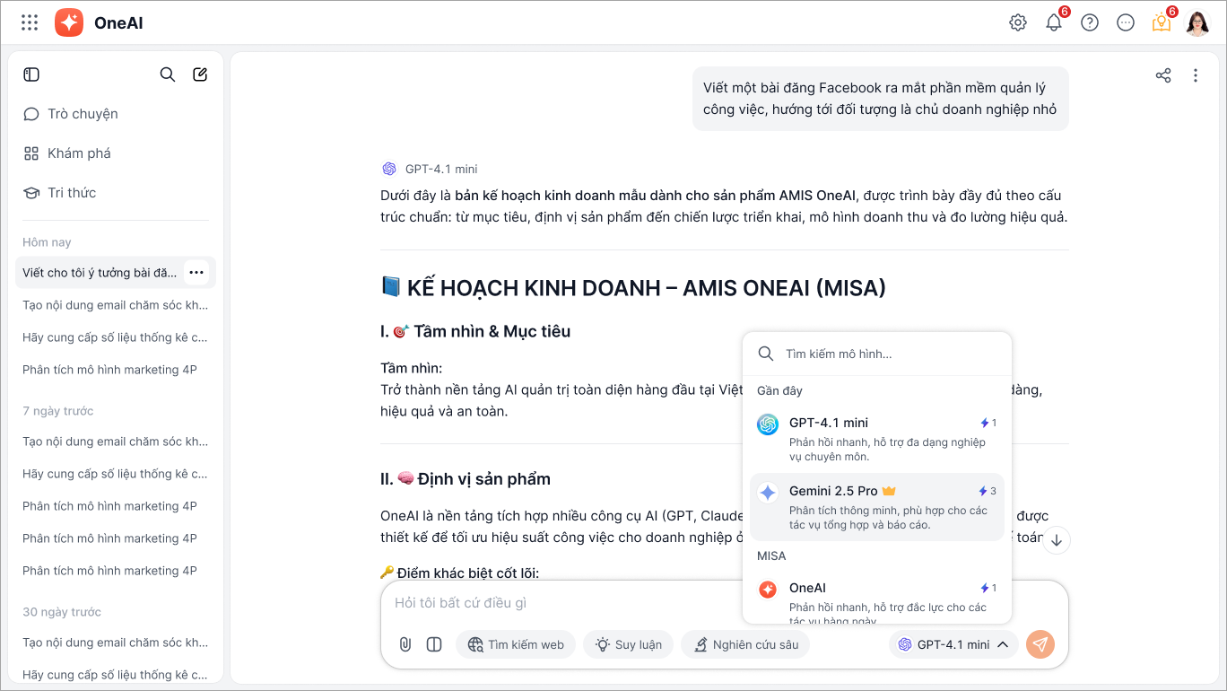This screenshot has height=691, width=1227.
Task: Click the GPT-4.1 mini icon above the response
Action: (x=389, y=169)
